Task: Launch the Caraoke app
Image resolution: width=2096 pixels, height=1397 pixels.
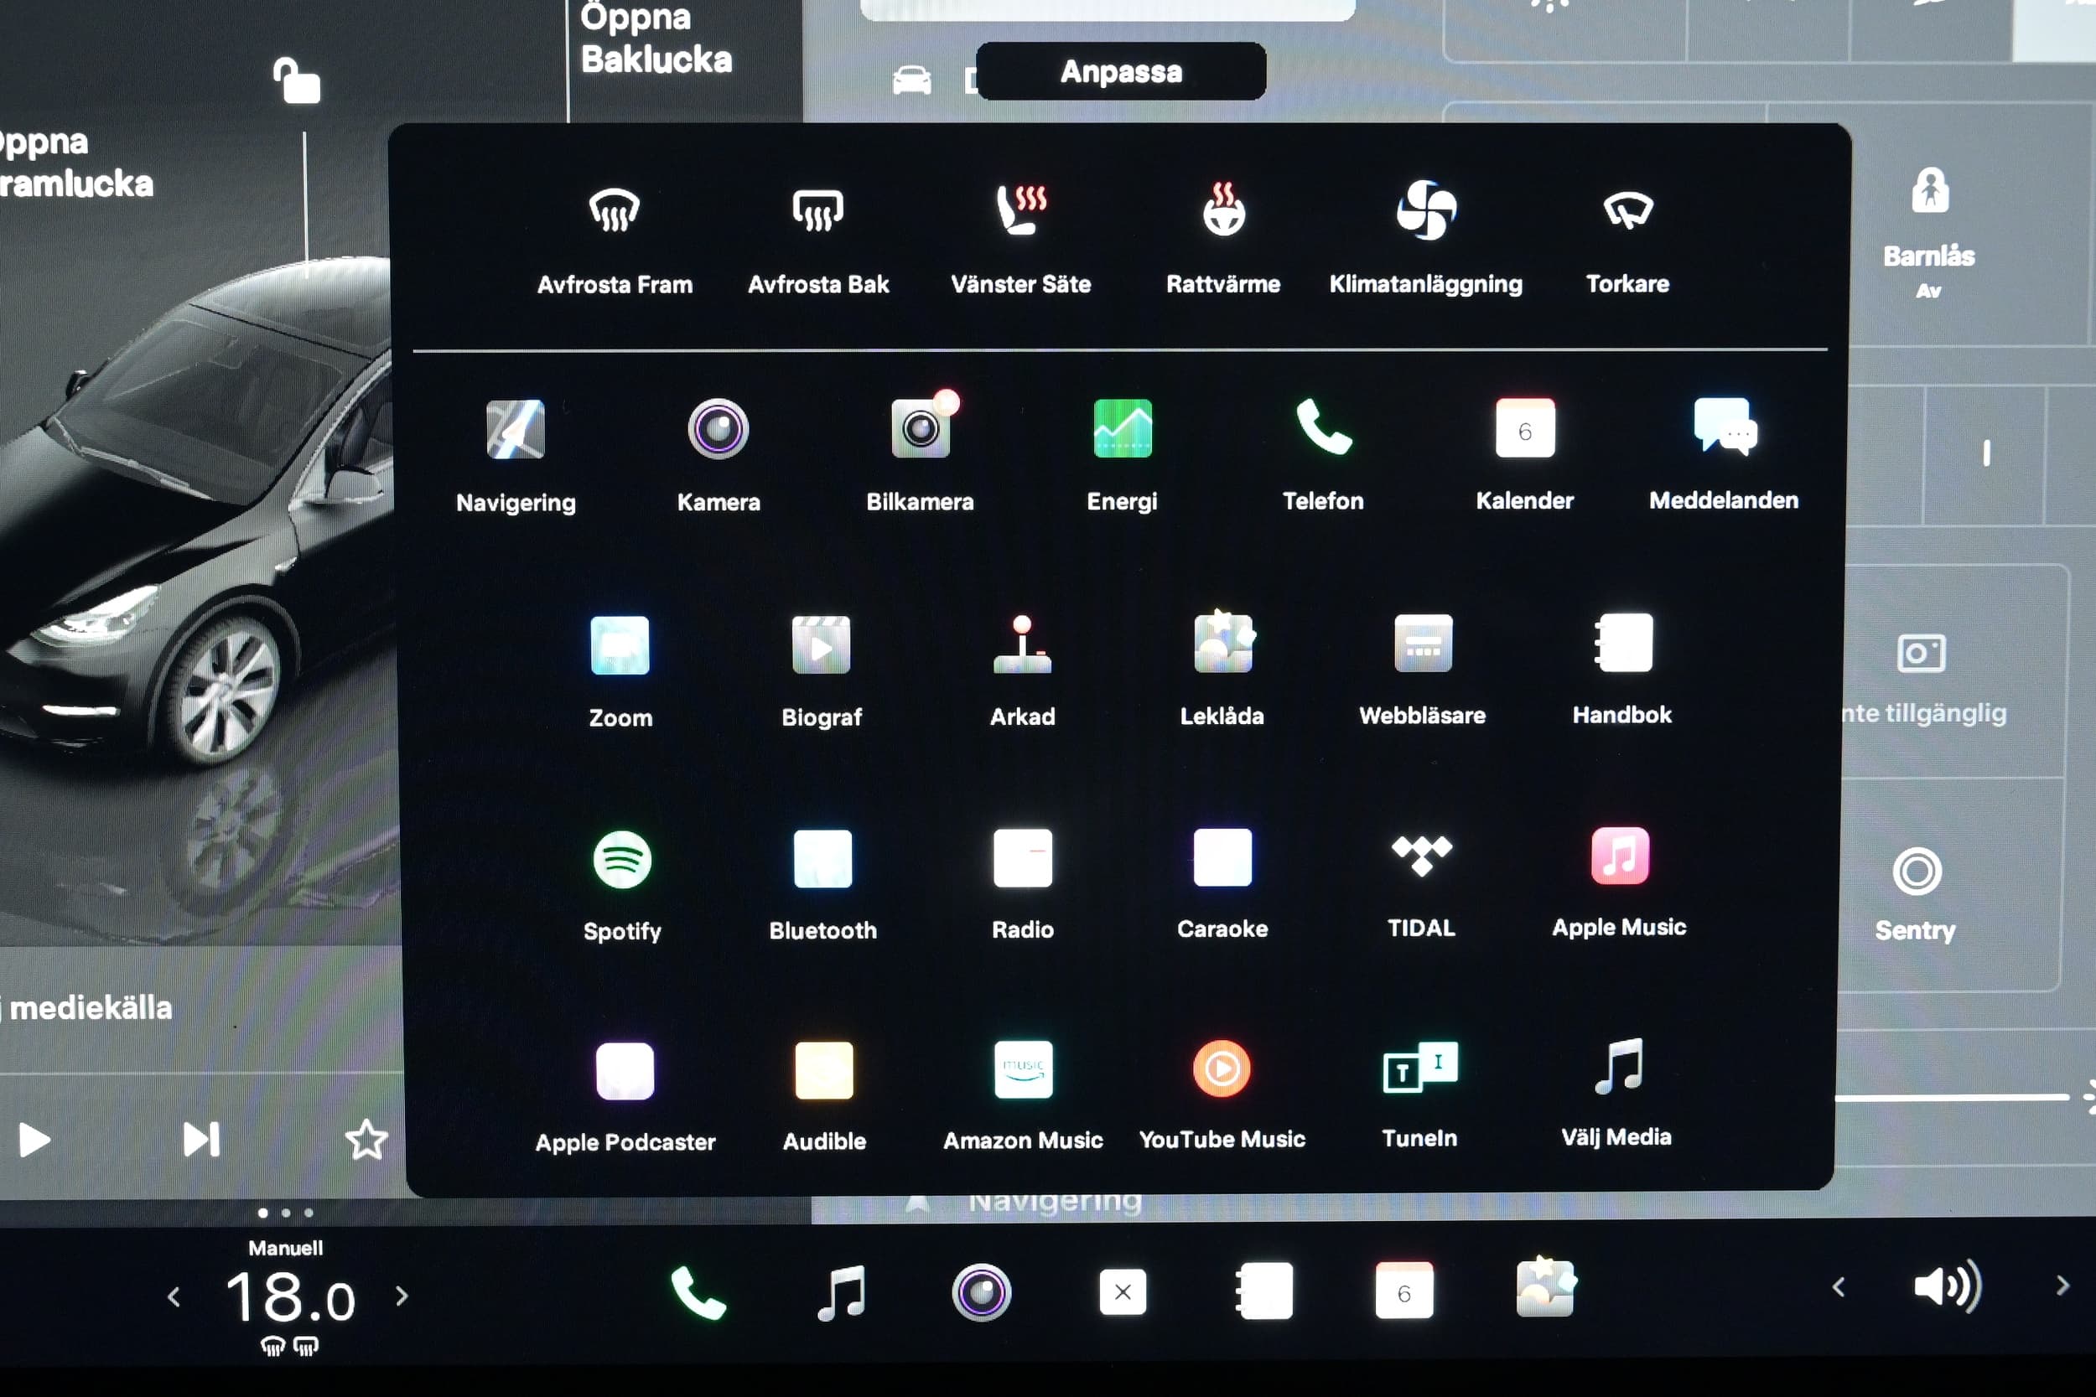Action: (x=1222, y=883)
